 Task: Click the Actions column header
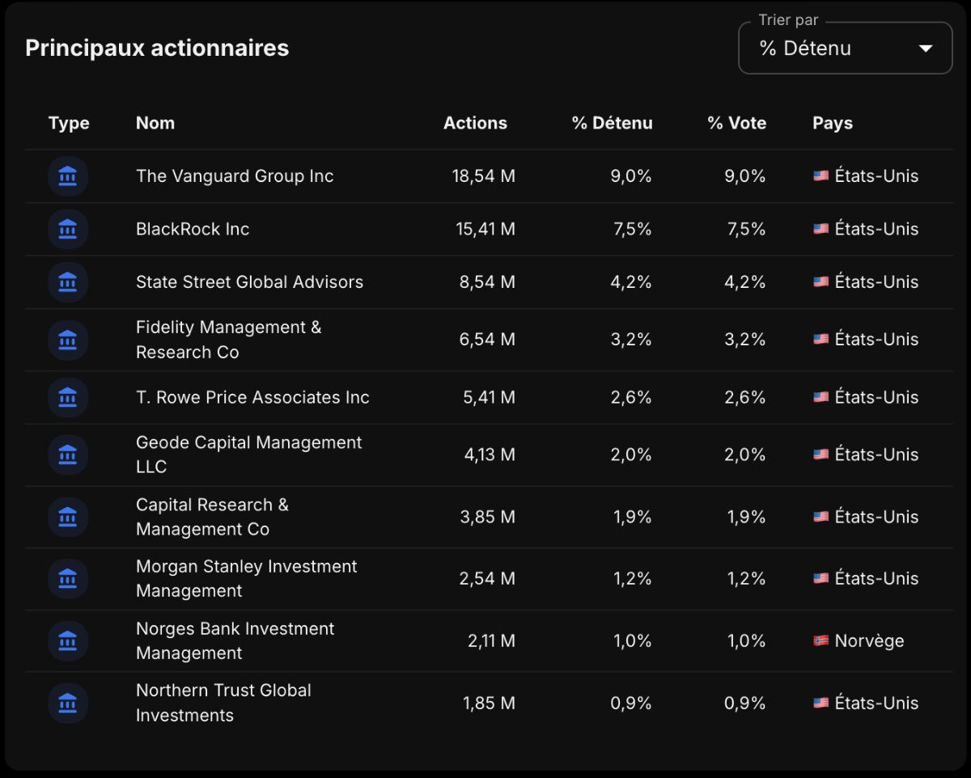pyautogui.click(x=475, y=123)
